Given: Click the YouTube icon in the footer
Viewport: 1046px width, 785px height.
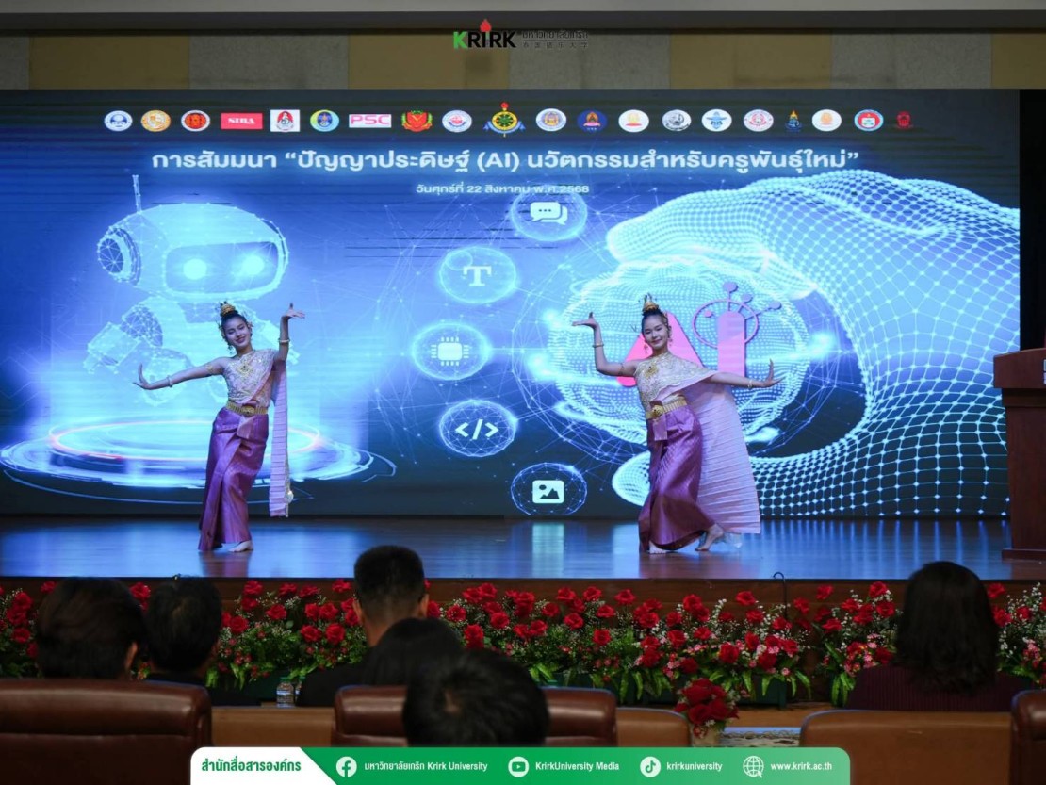Looking at the screenshot, I should click(518, 766).
